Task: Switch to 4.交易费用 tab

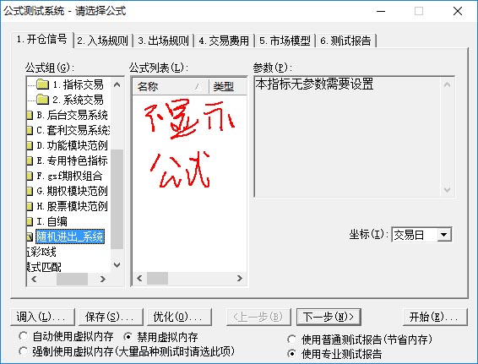Action: 225,41
